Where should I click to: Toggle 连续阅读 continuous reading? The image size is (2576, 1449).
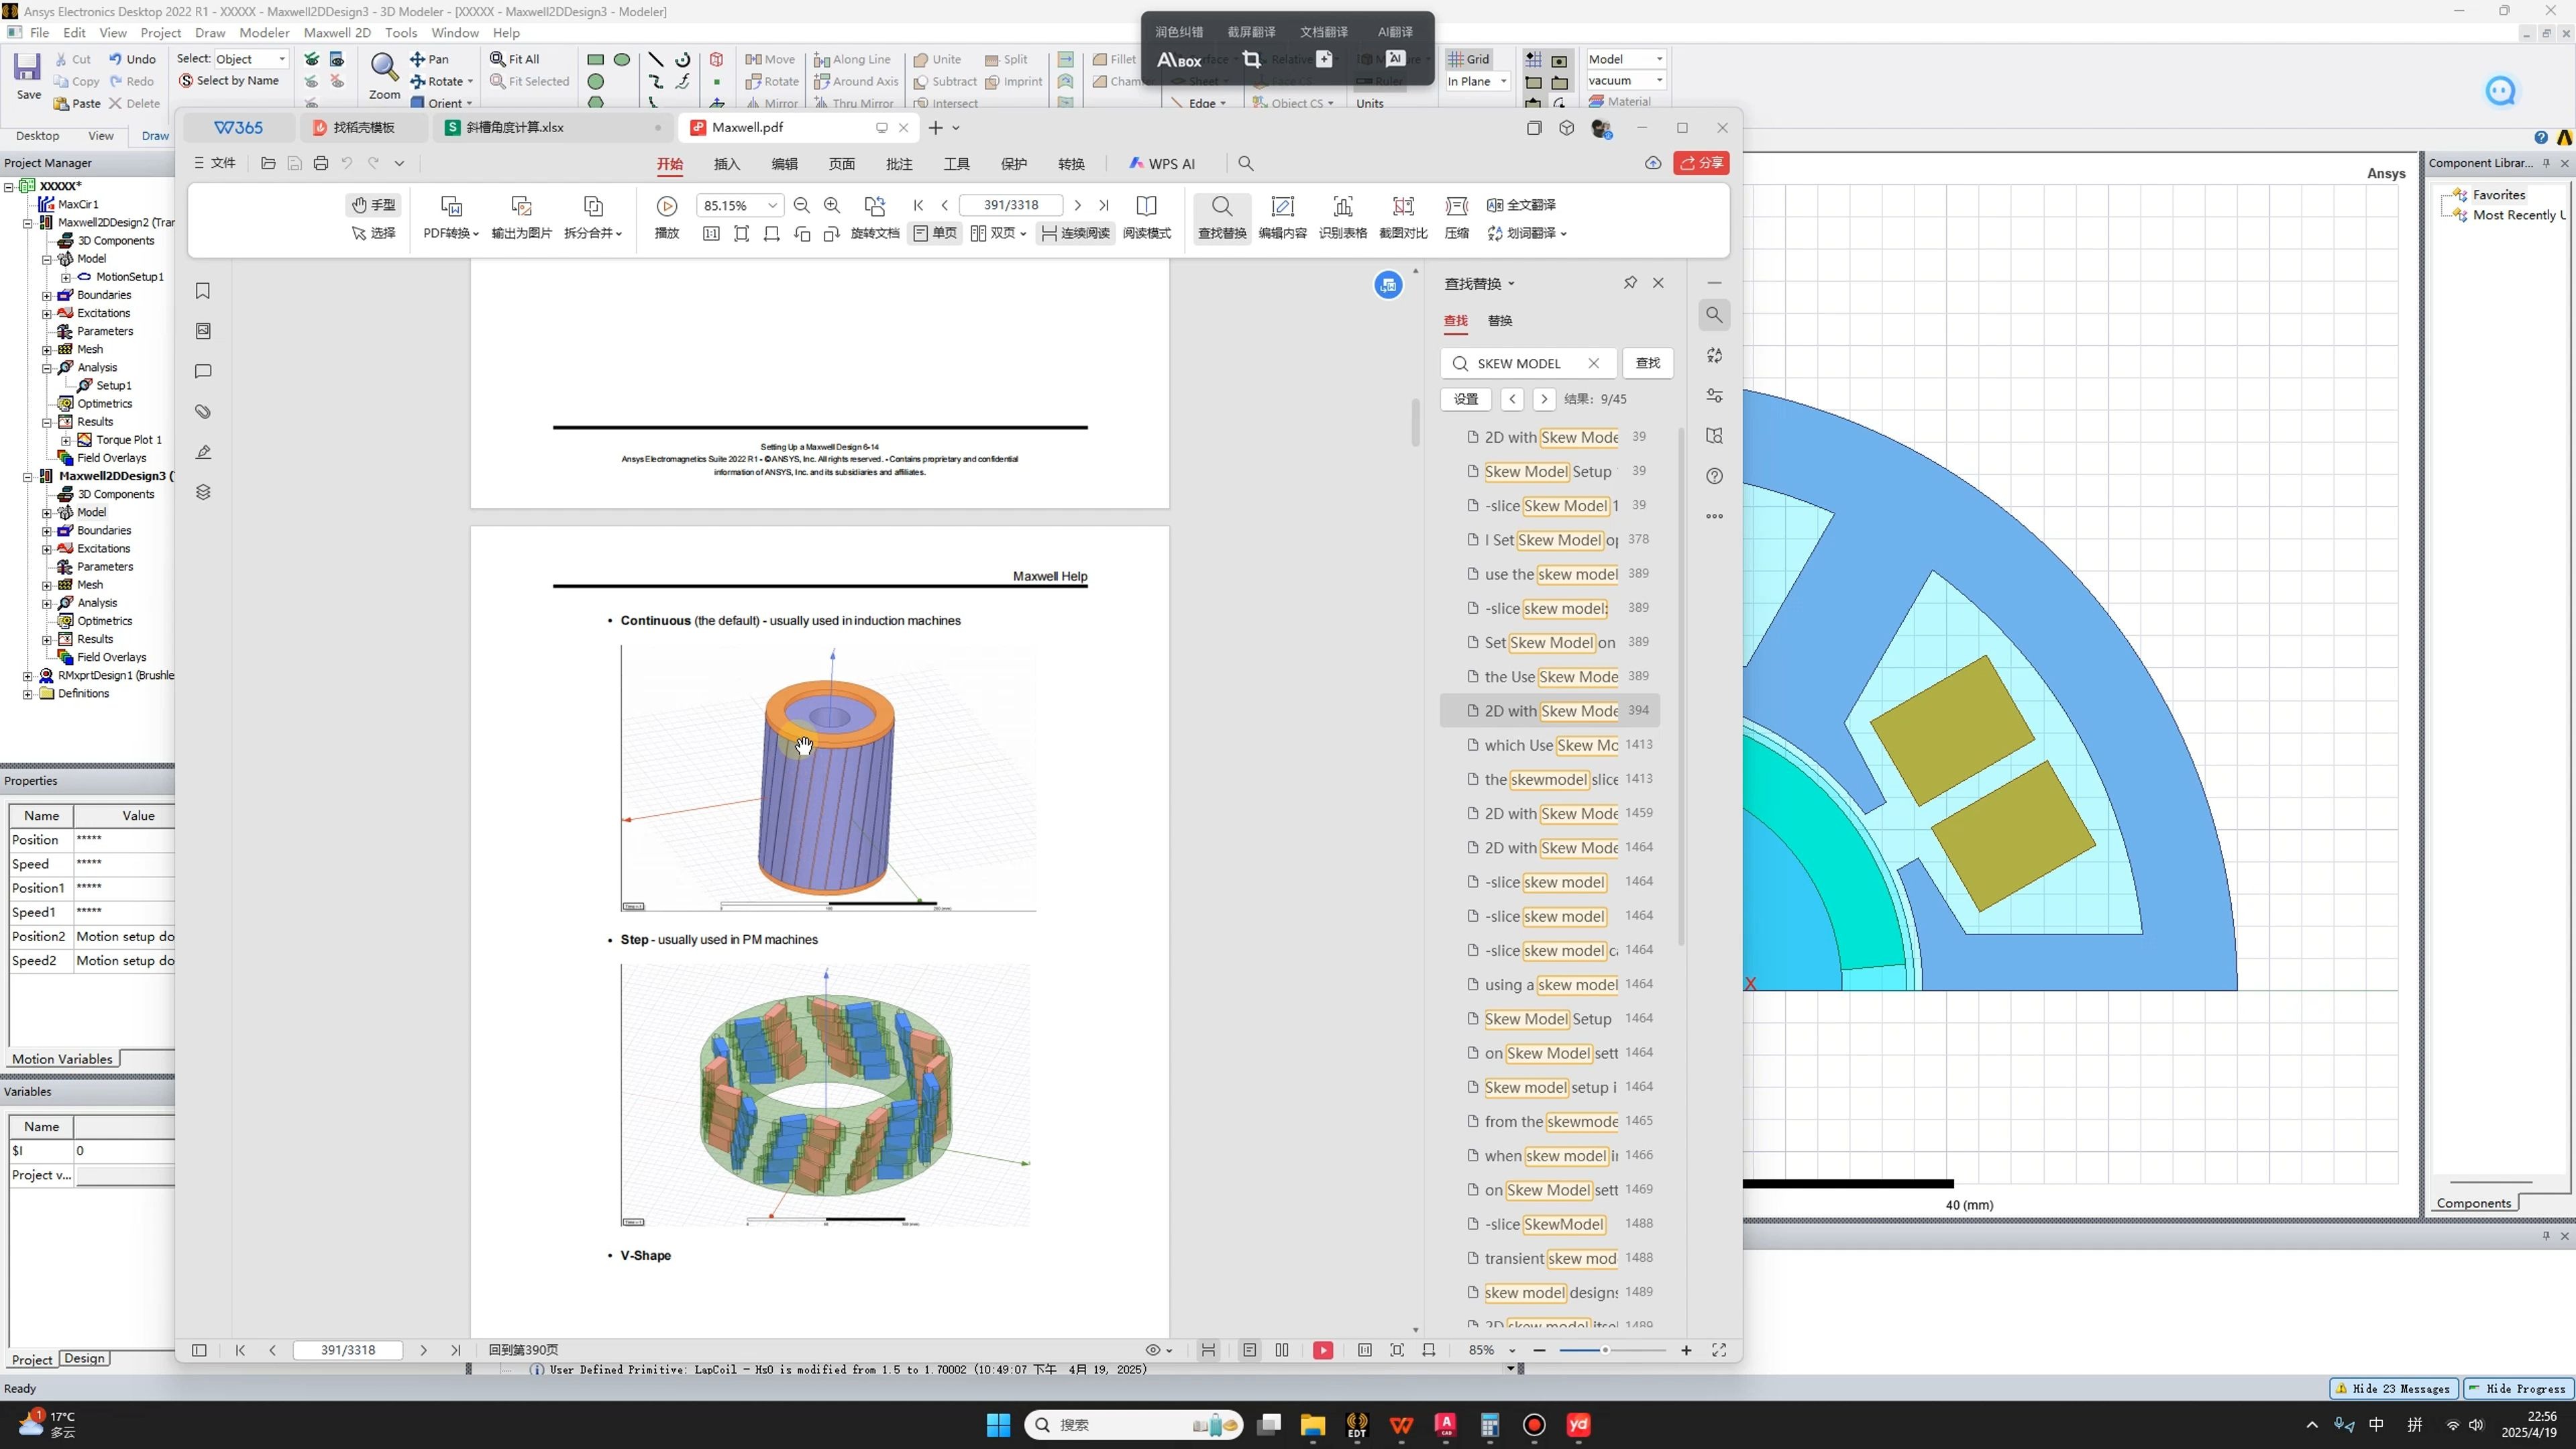[1076, 233]
